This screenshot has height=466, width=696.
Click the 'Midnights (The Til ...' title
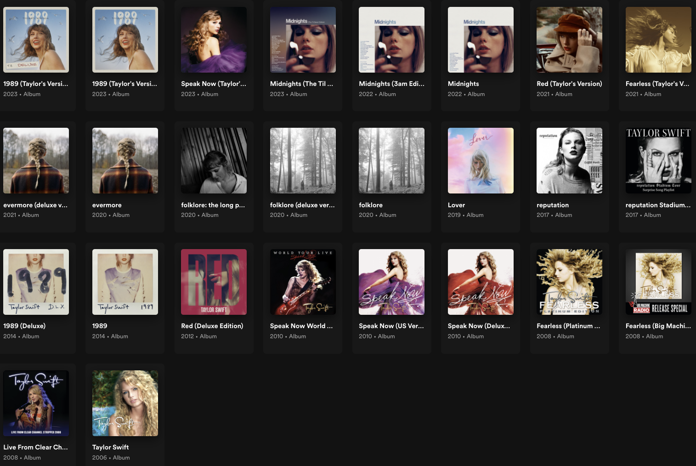click(302, 84)
